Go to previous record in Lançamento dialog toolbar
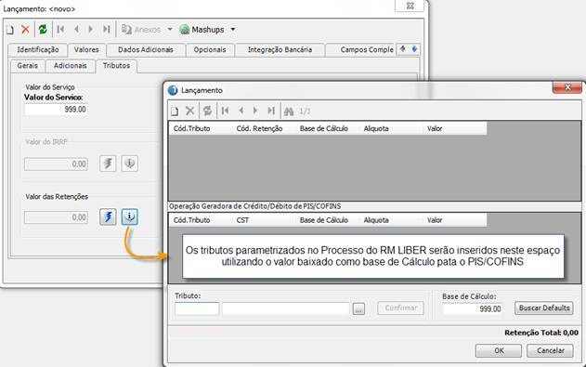 click(241, 111)
